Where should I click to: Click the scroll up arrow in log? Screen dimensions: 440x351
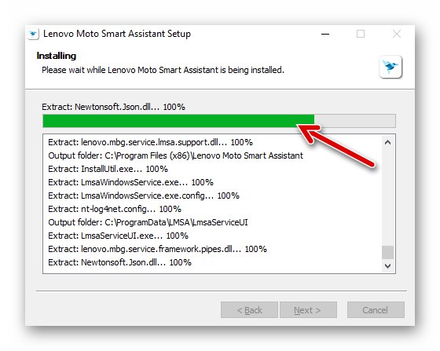(387, 142)
